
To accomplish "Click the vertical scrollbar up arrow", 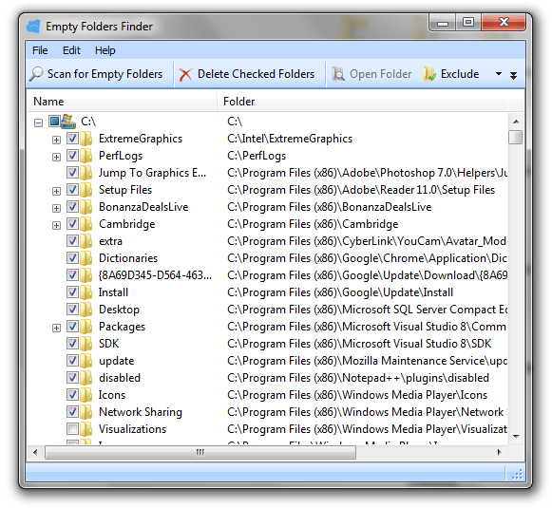I will click(x=516, y=122).
